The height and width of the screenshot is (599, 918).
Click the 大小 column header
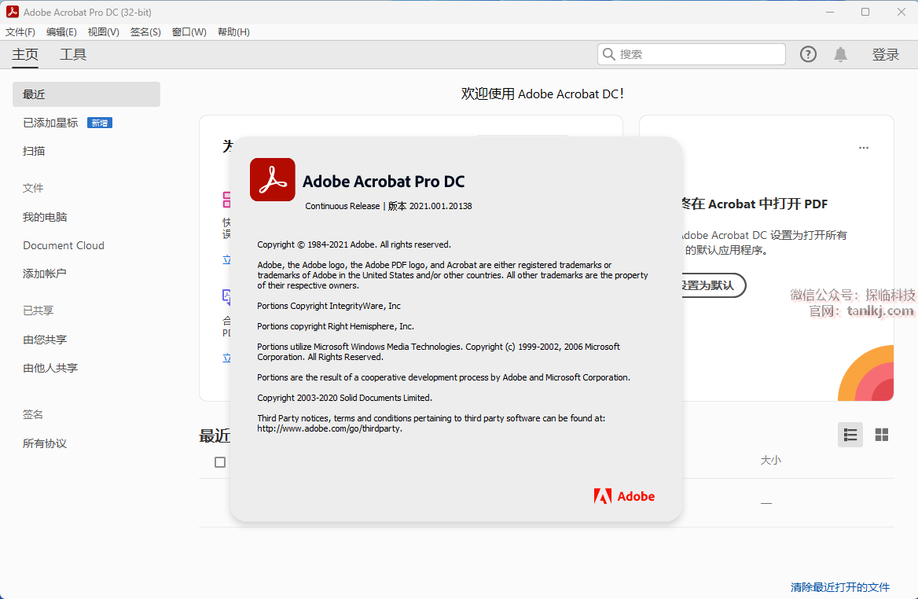[770, 460]
